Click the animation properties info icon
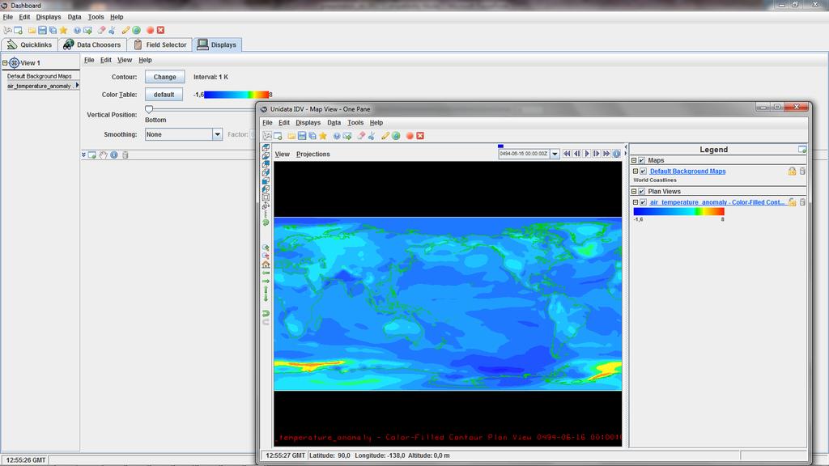829x466 pixels. coord(616,154)
